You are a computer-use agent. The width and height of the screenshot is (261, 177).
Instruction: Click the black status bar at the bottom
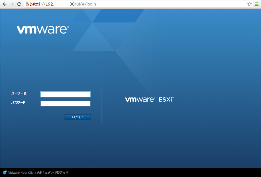[153, 173]
